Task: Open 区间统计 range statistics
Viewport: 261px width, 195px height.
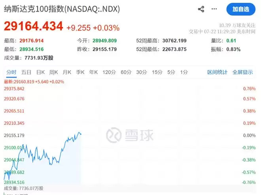Action: tap(217, 72)
